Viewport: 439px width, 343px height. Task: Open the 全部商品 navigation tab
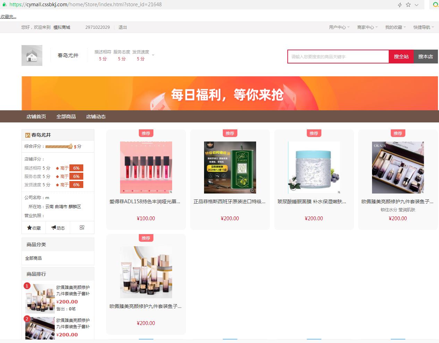pyautogui.click(x=66, y=117)
